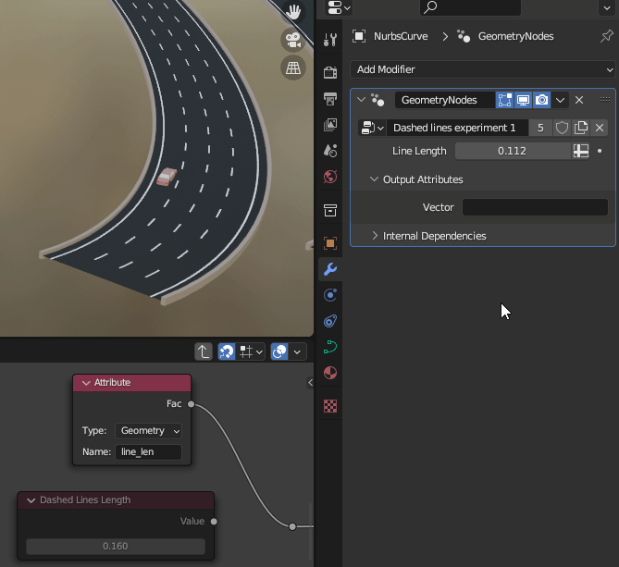Toggle node editor snapping magnet
This screenshot has height=567, width=619.
(227, 351)
